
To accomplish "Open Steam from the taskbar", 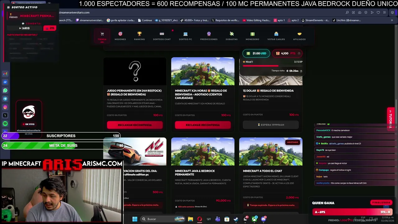I will pos(236,219).
